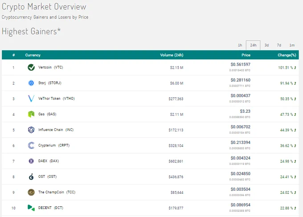The width and height of the screenshot is (303, 217).
Task: Click The ChampCoin price $0.003504
Action: point(240,189)
